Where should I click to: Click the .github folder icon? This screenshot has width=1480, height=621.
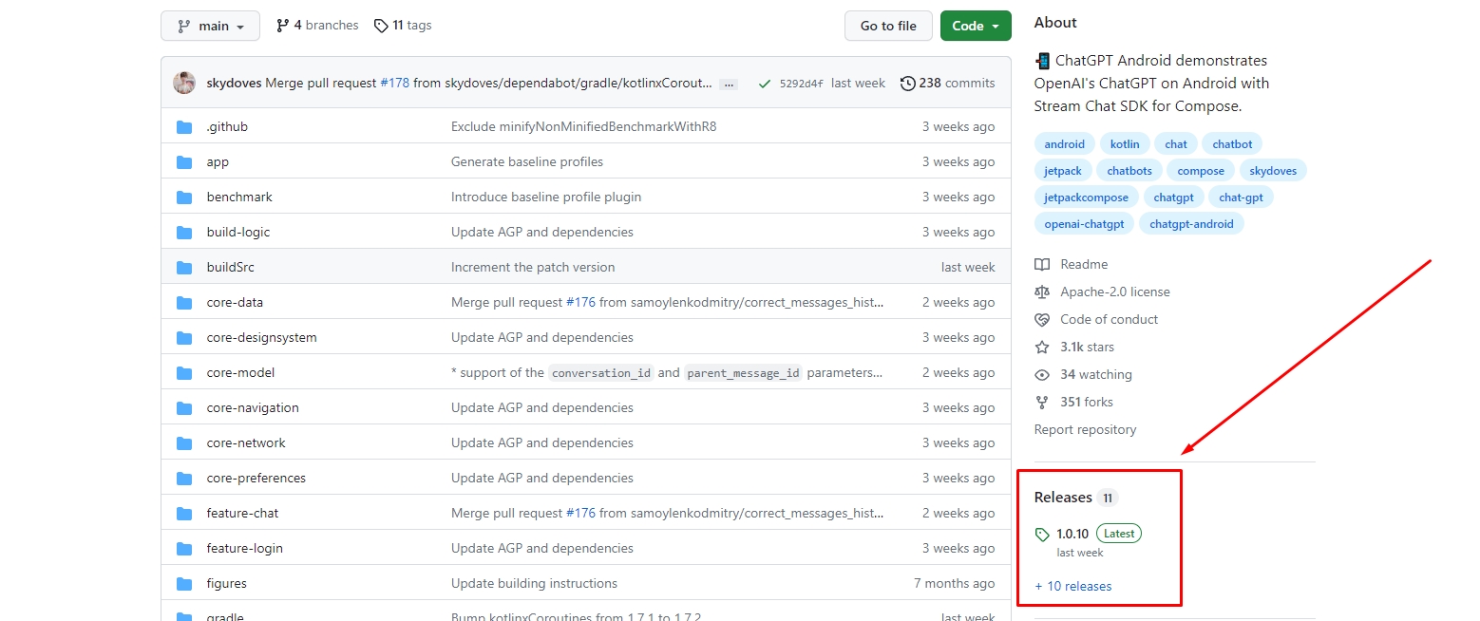[x=184, y=126]
